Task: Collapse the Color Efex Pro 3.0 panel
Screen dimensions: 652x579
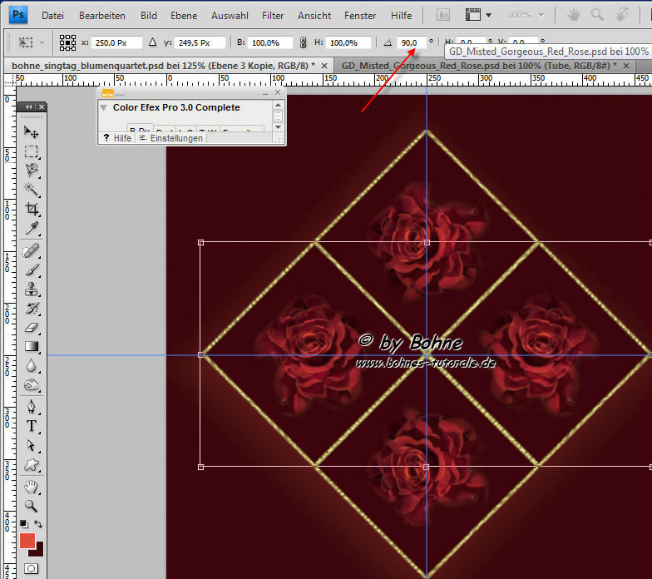Action: 104,107
